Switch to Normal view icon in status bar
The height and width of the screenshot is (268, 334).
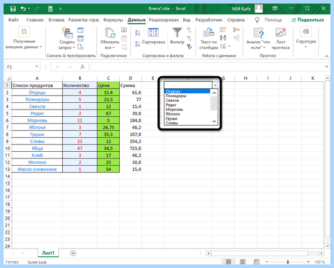[x=229, y=262]
